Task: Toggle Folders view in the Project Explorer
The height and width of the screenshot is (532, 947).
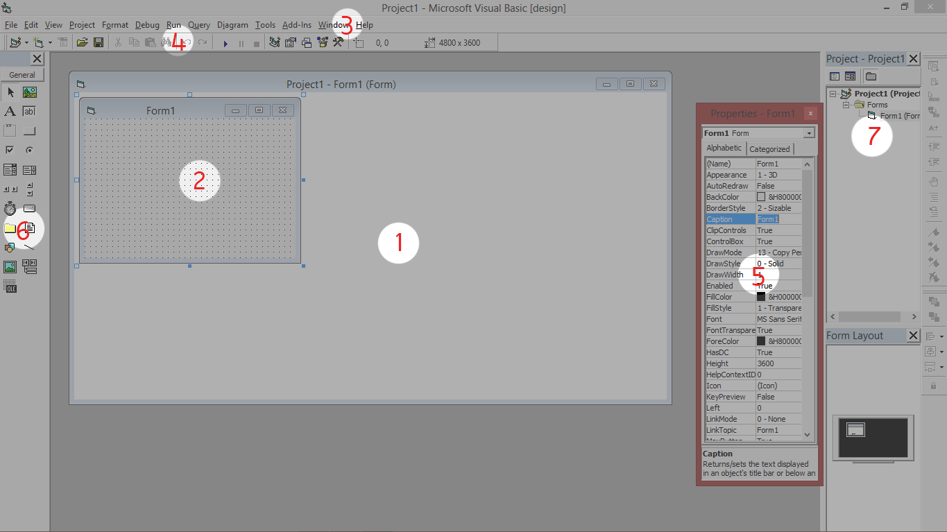Action: pos(870,76)
